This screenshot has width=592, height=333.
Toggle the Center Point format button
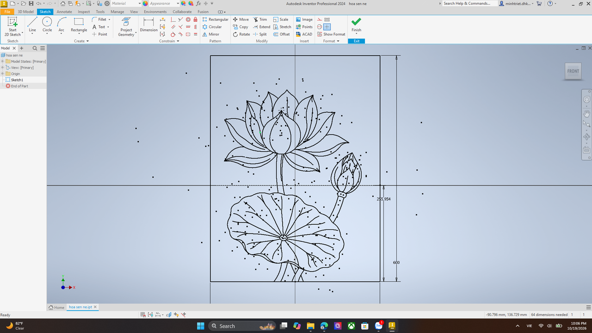click(x=327, y=27)
